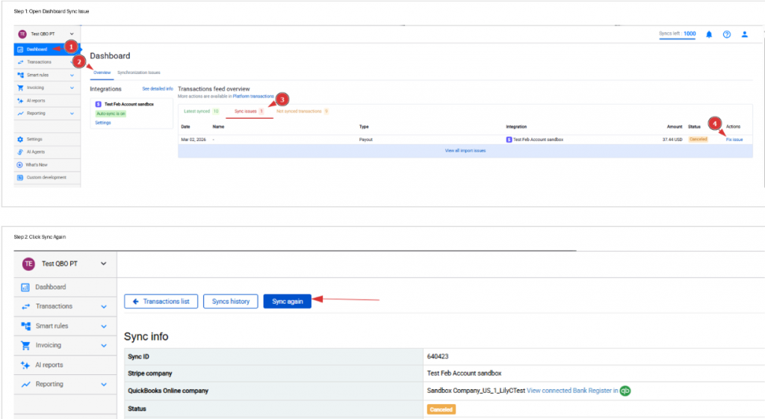The image size is (765, 419).
Task: Go back via Transactions list button
Action: point(161,302)
